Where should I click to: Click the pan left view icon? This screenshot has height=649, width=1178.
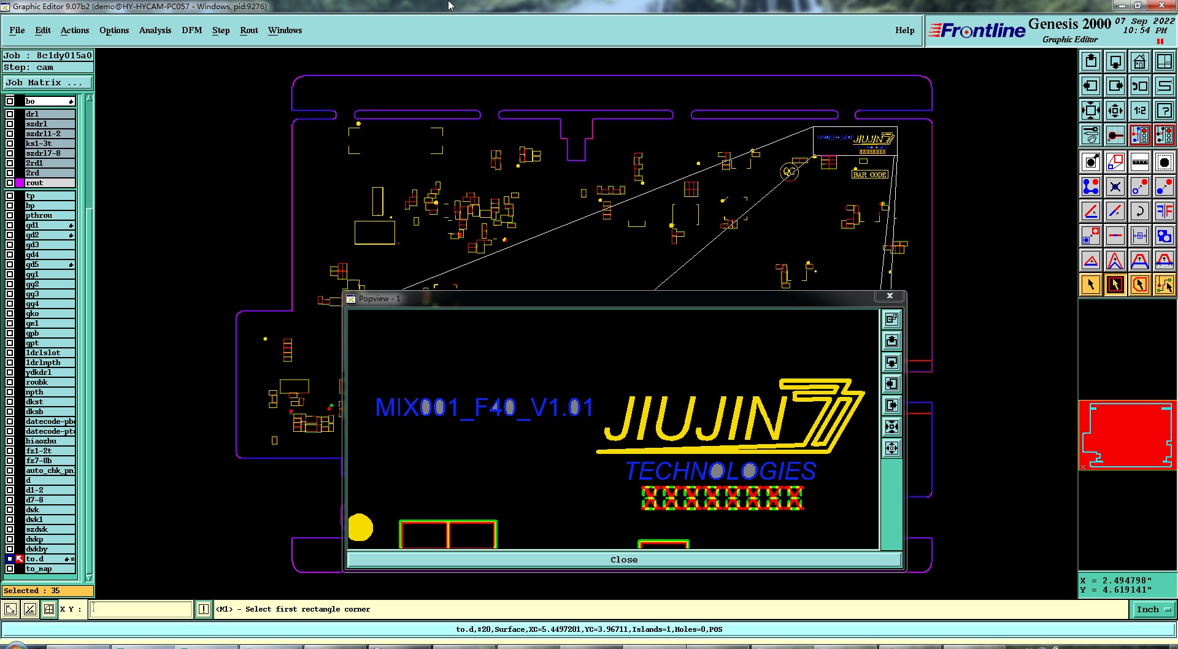[1091, 86]
